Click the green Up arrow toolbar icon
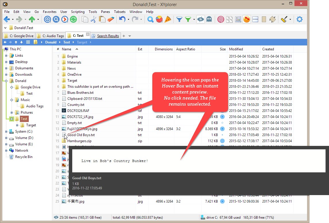The height and width of the screenshot is (223, 329). (x=32, y=19)
